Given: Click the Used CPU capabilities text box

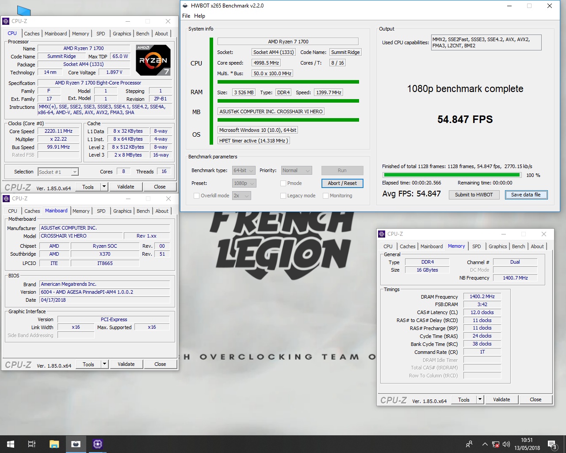Looking at the screenshot, I should tap(486, 42).
